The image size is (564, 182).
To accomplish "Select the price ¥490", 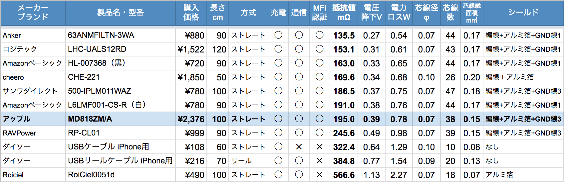I will 194,175.
